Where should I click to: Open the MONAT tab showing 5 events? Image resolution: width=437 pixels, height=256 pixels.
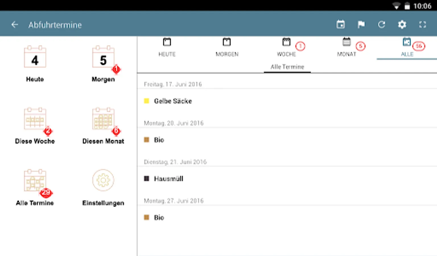click(347, 48)
